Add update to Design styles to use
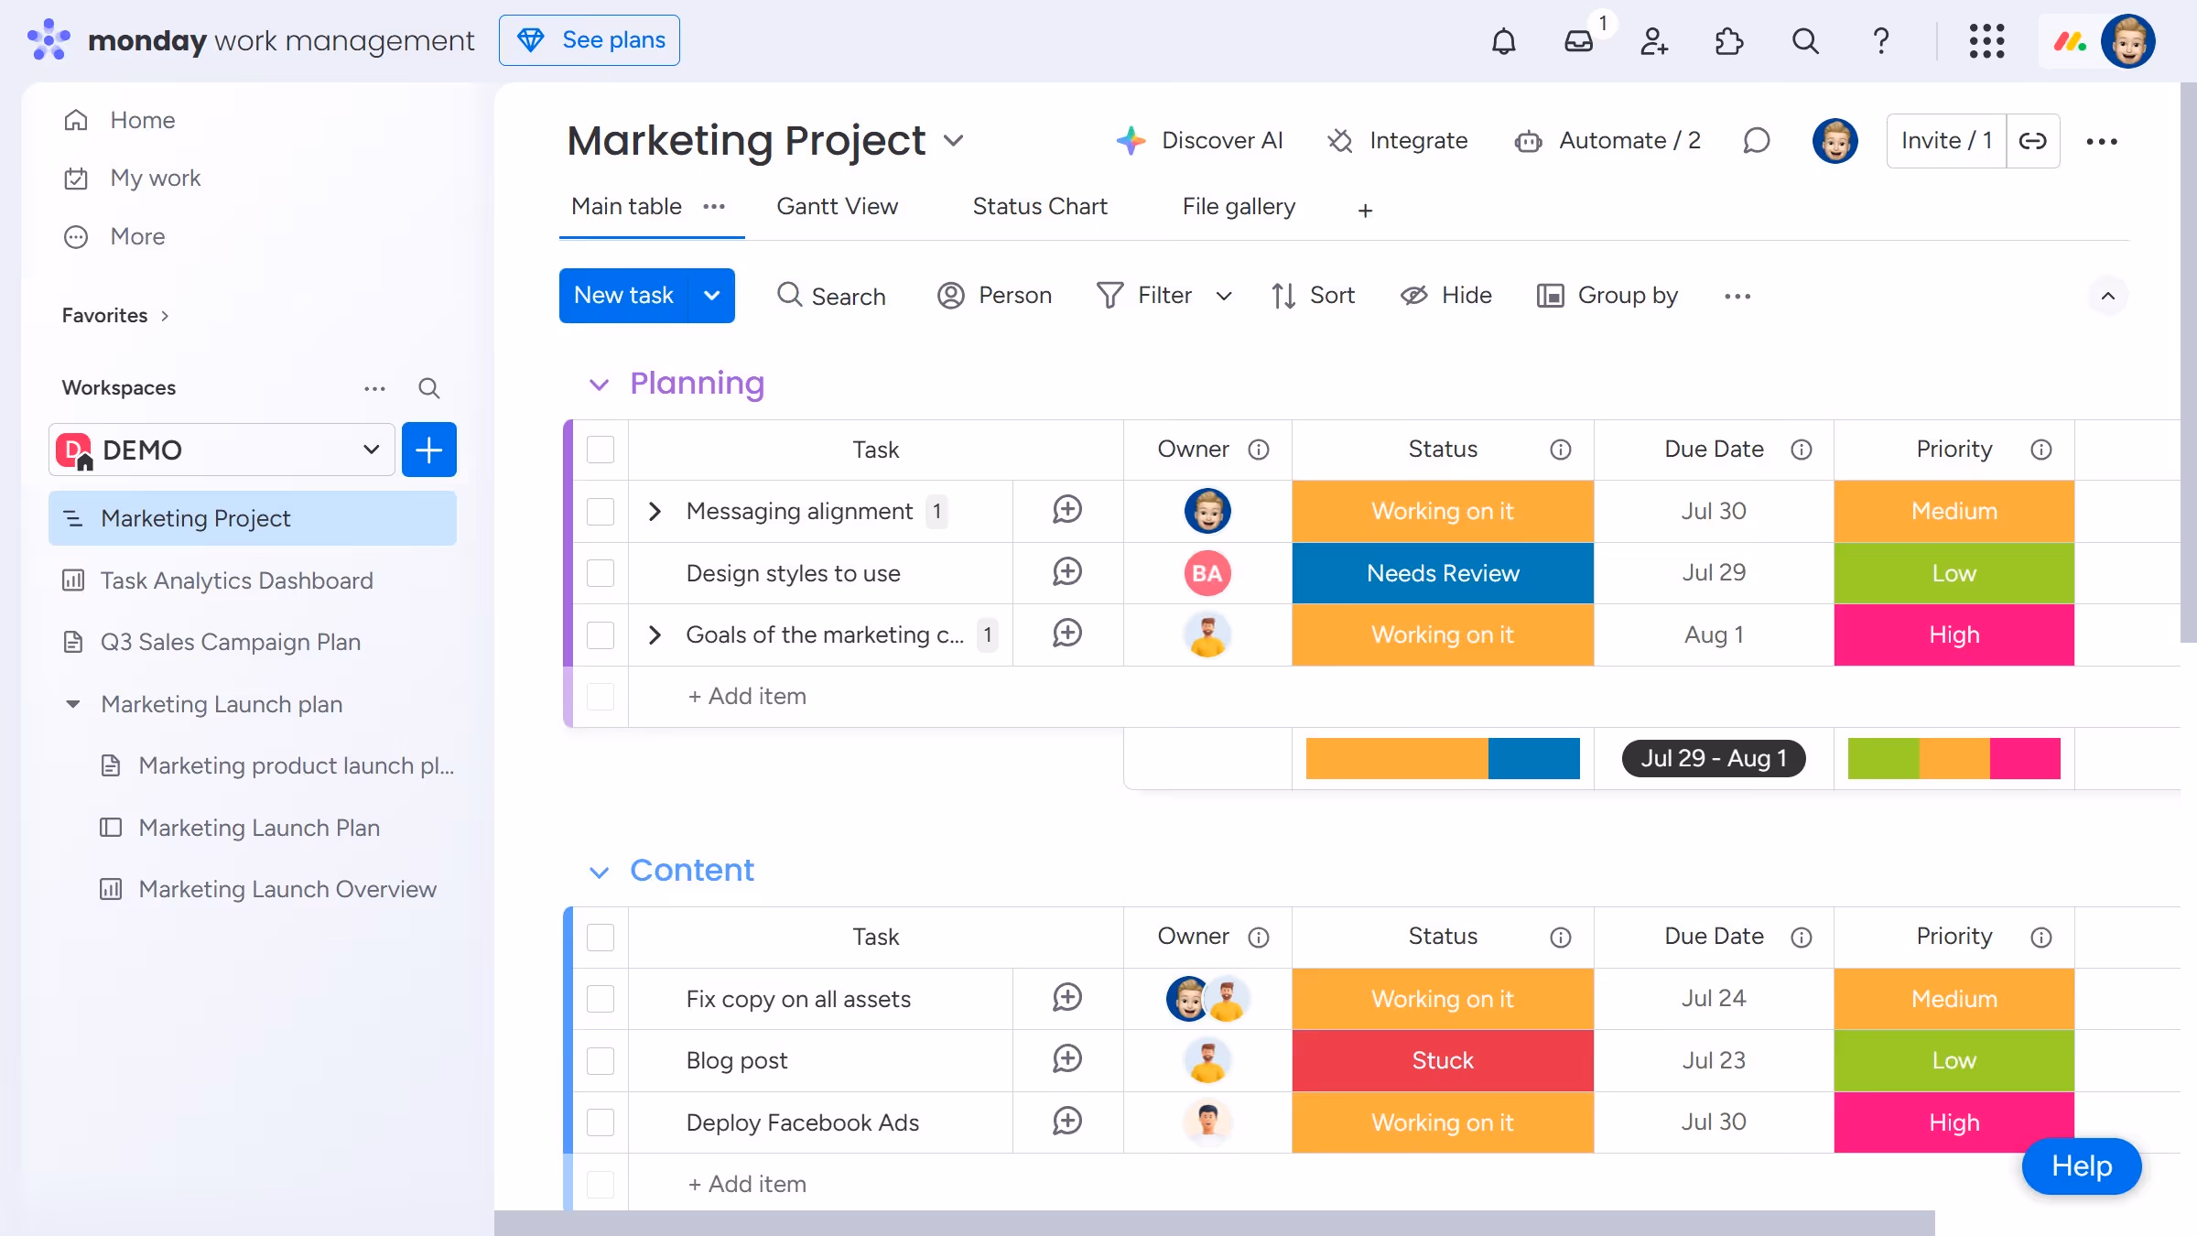 coord(1067,572)
